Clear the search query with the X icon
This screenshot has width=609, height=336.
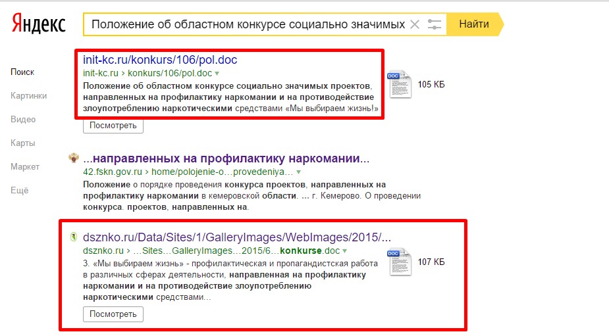[415, 24]
